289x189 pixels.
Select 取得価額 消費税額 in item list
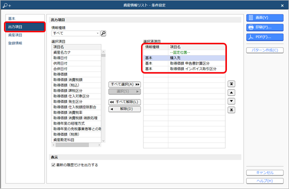tap(76, 80)
